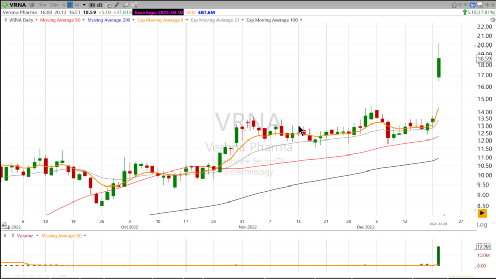Click the 18.59 current price label
This screenshot has height=279, width=496.
click(484, 59)
